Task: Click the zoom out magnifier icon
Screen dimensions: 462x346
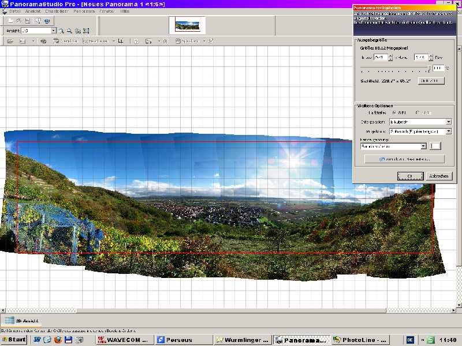Action: point(69,31)
